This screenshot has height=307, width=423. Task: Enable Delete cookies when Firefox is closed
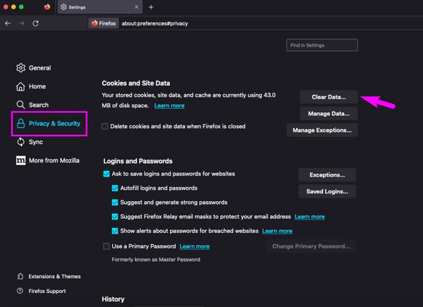pos(105,126)
